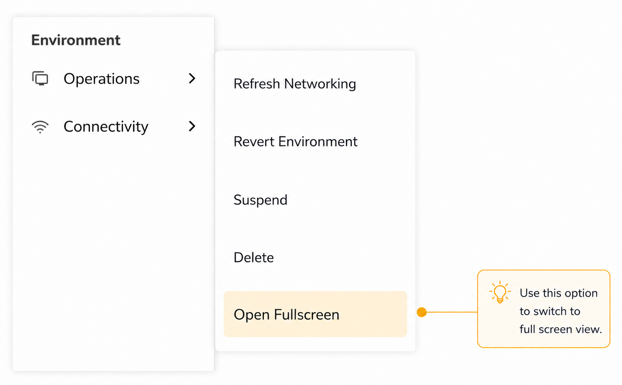Select Refresh Networking option
Image resolution: width=622 pixels, height=385 pixels.
pyautogui.click(x=295, y=84)
